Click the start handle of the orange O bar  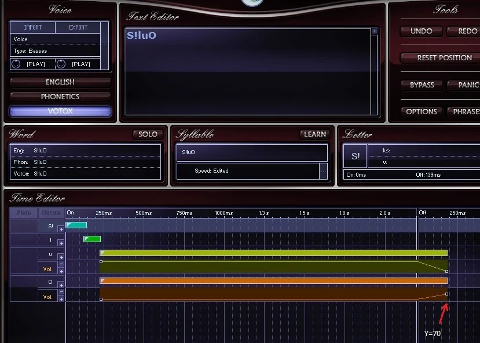click(x=102, y=280)
